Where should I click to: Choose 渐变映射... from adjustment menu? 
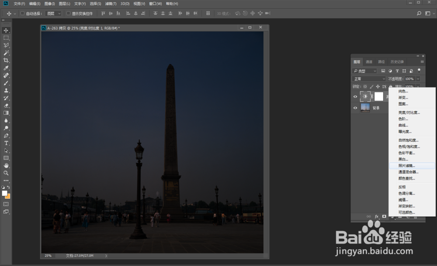pos(412,206)
